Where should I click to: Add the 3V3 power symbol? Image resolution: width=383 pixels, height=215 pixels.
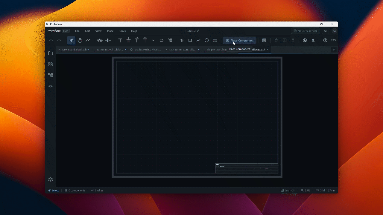click(145, 40)
